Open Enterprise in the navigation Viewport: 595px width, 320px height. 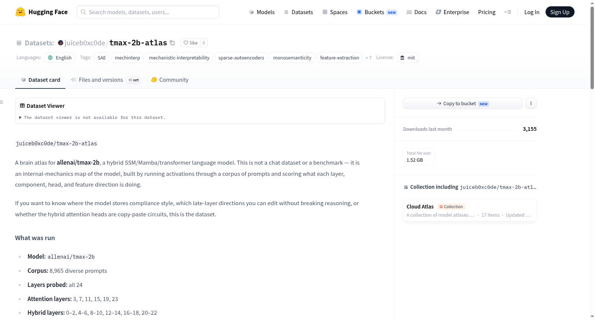452,12
